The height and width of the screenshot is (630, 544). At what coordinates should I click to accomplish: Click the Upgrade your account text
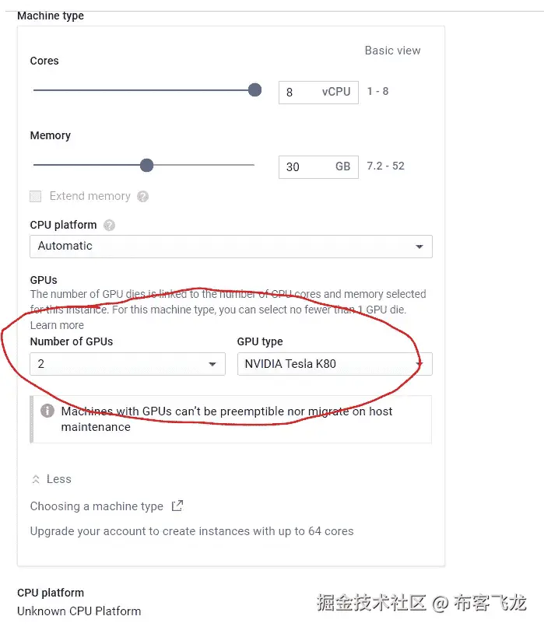pyautogui.click(x=191, y=531)
